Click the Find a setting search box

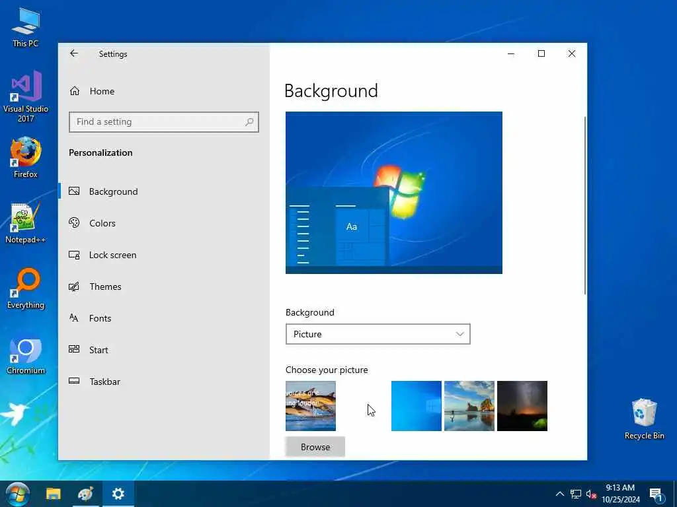(164, 122)
